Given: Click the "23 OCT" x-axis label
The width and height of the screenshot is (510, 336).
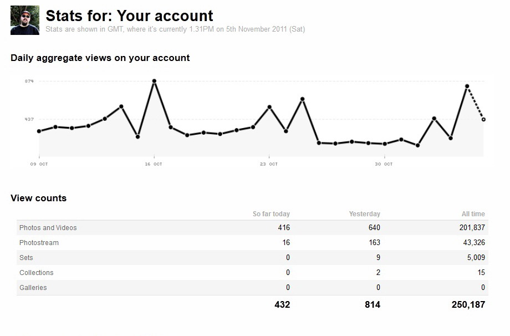Looking at the screenshot, I should coord(269,164).
